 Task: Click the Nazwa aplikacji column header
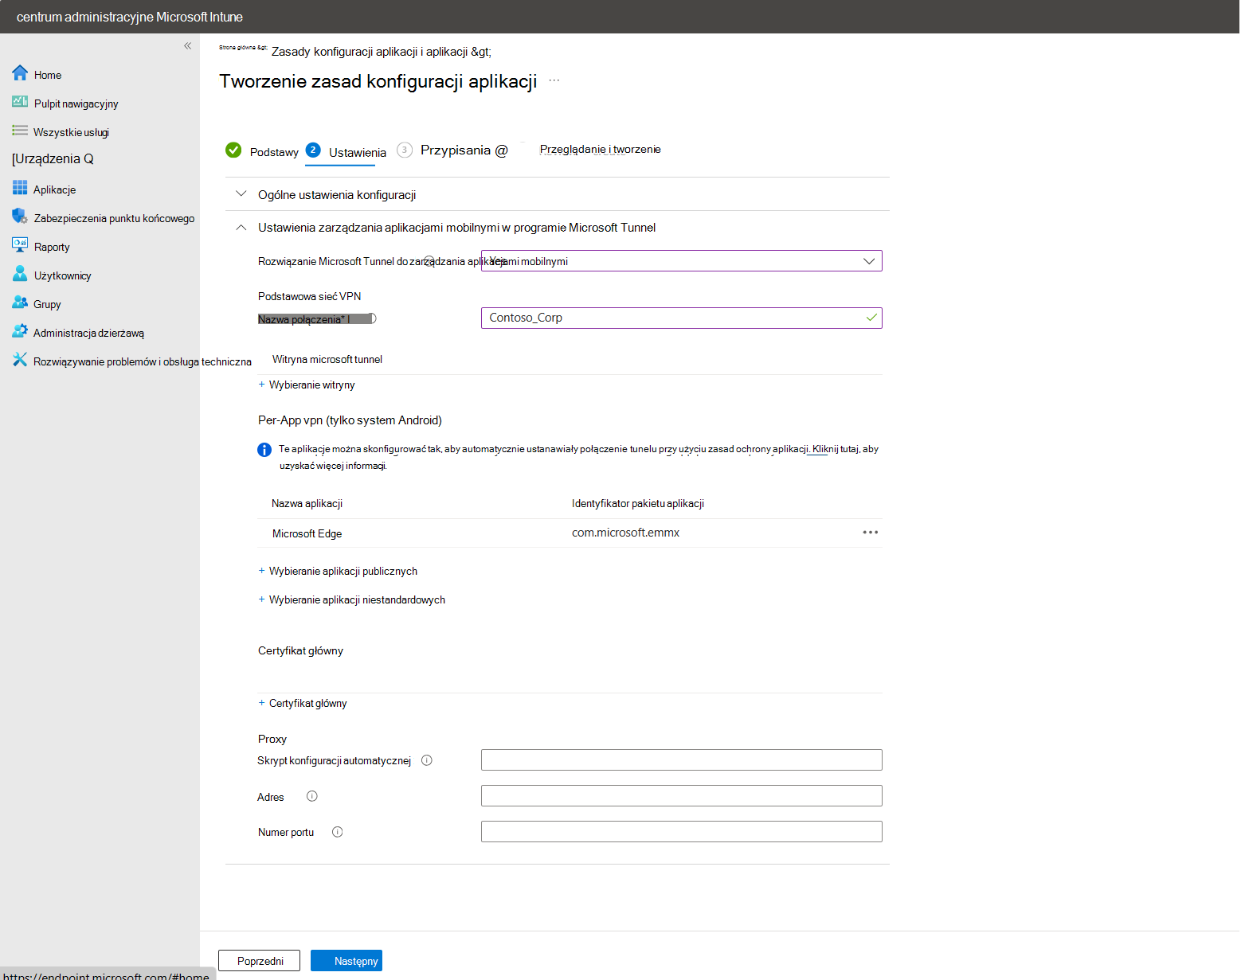pos(307,503)
